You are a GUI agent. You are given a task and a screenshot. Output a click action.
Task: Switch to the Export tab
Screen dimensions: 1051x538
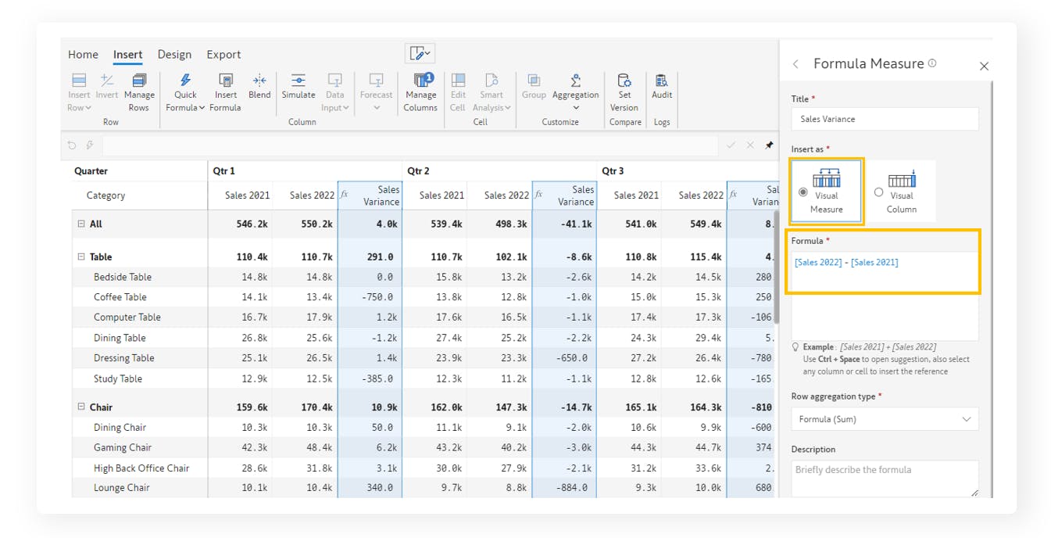pyautogui.click(x=223, y=55)
